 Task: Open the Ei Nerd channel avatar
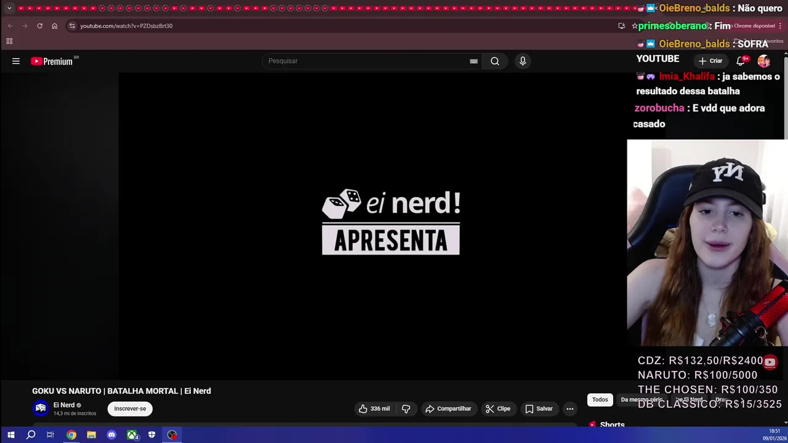(x=41, y=408)
